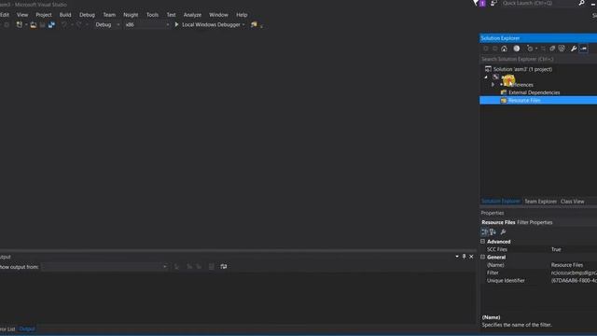Click the New Project toolbar icon
This screenshot has height=336, width=597.
tap(19, 25)
